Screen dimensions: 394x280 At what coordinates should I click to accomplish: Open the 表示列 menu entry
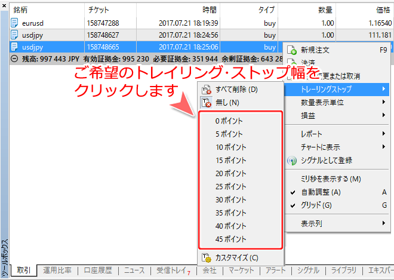click(x=337, y=223)
